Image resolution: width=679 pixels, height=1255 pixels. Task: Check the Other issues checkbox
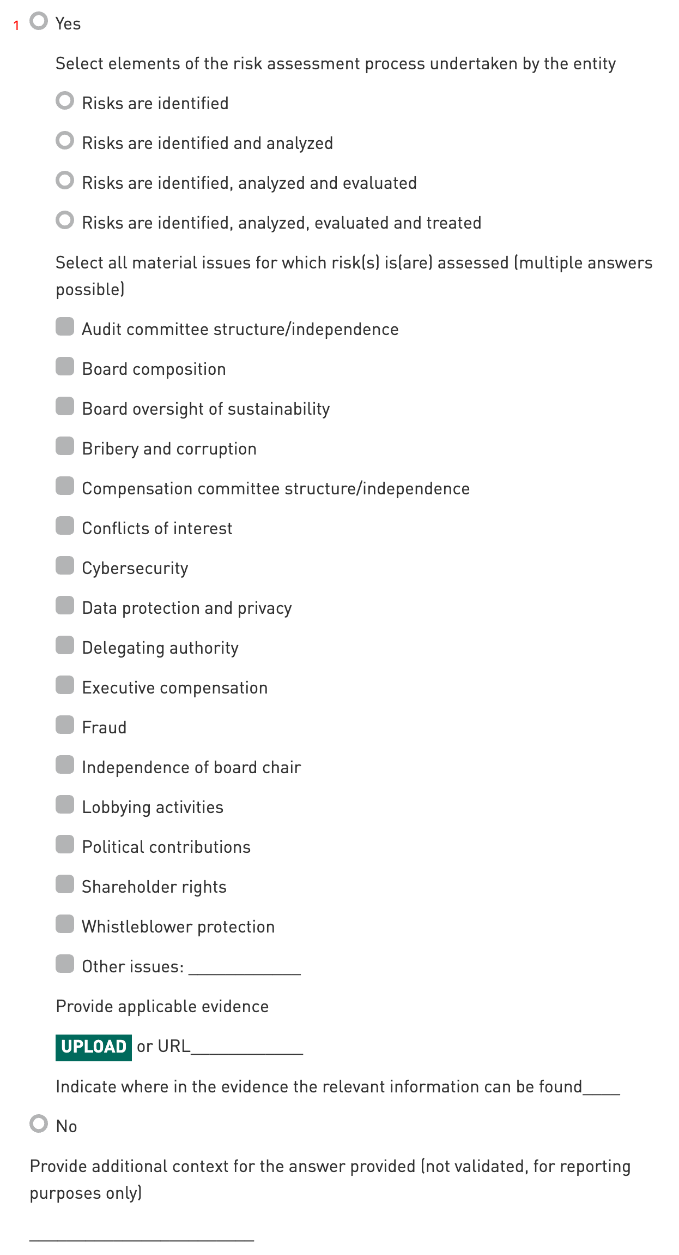point(65,964)
